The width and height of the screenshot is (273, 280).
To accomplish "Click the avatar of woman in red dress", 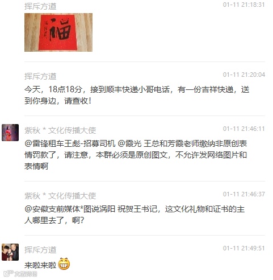I will click(10, 133).
